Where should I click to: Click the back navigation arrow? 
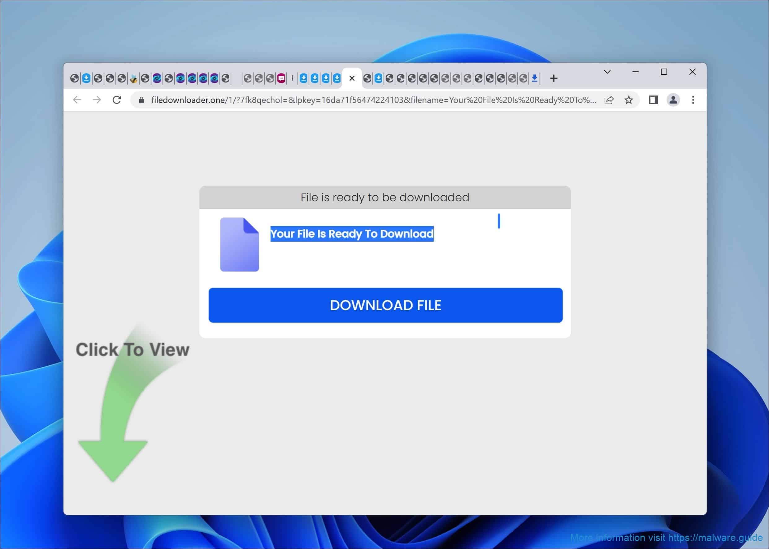tap(77, 100)
